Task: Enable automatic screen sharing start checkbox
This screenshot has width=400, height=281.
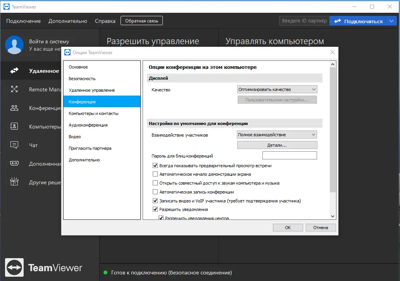Action: coord(155,174)
